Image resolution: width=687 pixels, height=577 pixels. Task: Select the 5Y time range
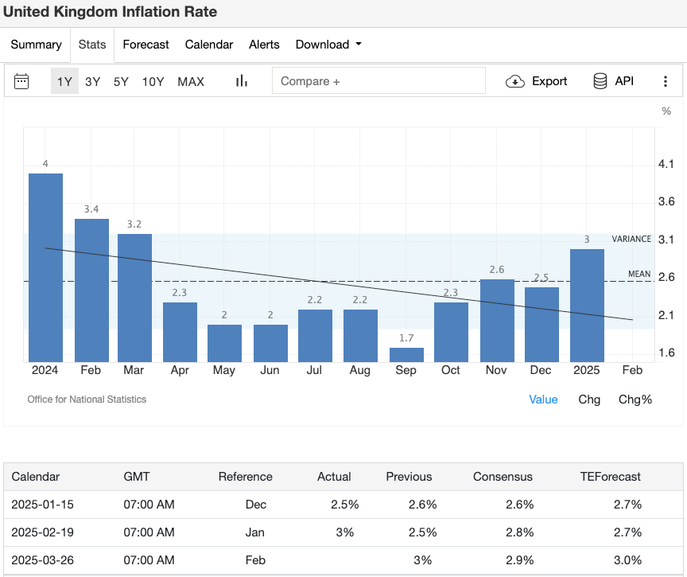pos(120,80)
